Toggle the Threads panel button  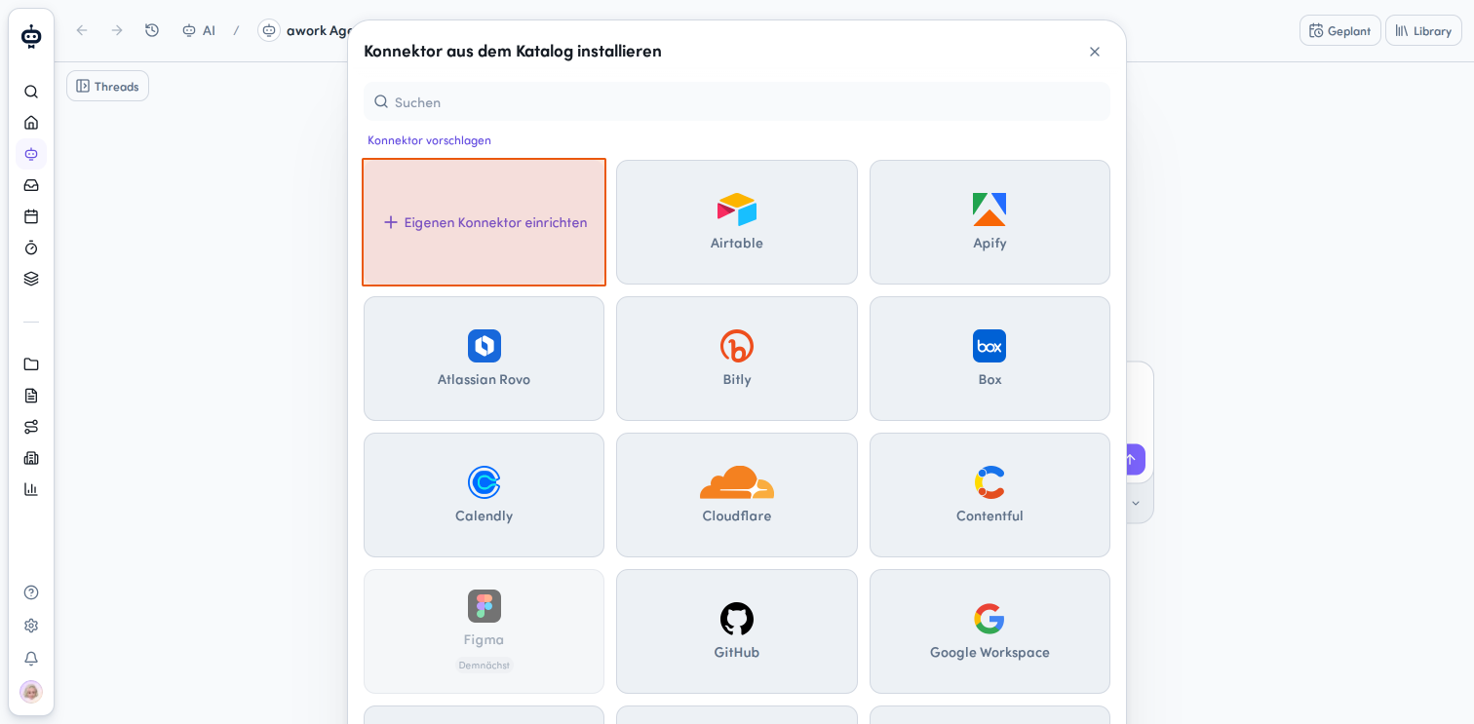[108, 86]
